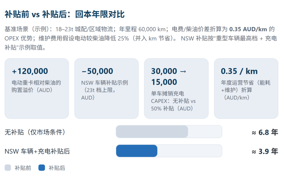Click the ≈ 3.9 年 payback value
The height and width of the screenshot is (176, 284).
pyautogui.click(x=265, y=151)
